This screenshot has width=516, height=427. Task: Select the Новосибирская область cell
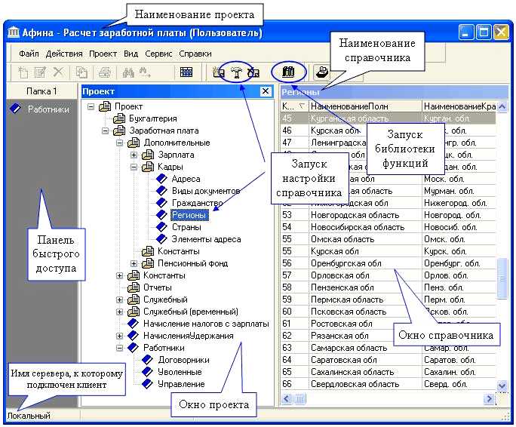[365, 227]
